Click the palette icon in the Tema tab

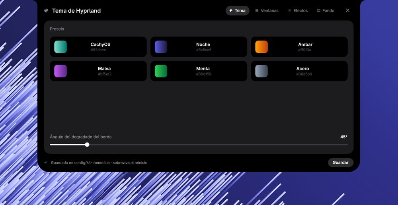click(231, 11)
